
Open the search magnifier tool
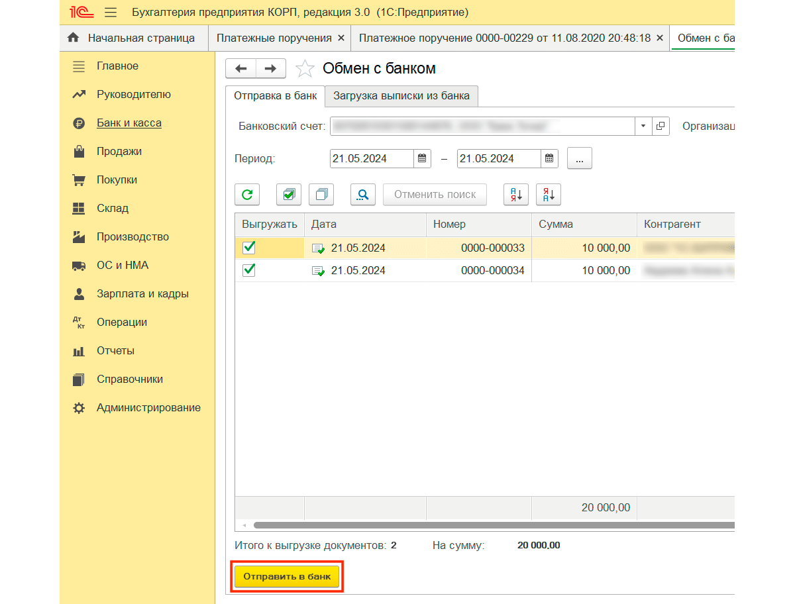click(x=363, y=195)
